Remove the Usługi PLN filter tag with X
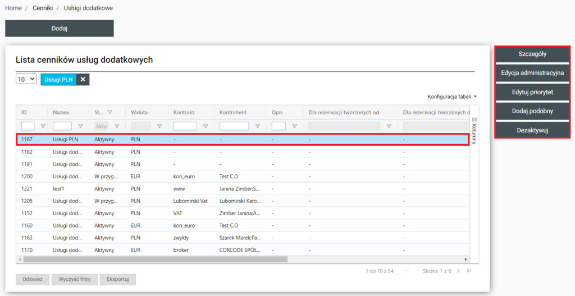Viewport: 575px width, 296px height. [x=83, y=80]
